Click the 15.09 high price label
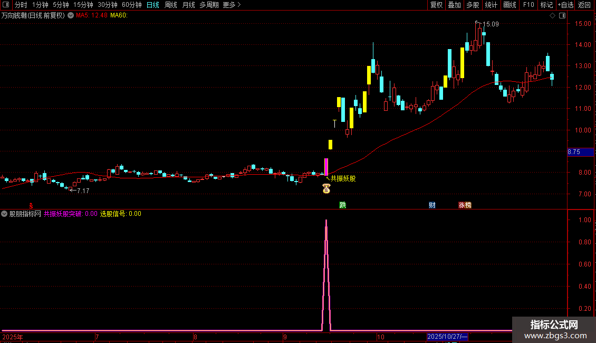This screenshot has width=596, height=343. pos(491,24)
